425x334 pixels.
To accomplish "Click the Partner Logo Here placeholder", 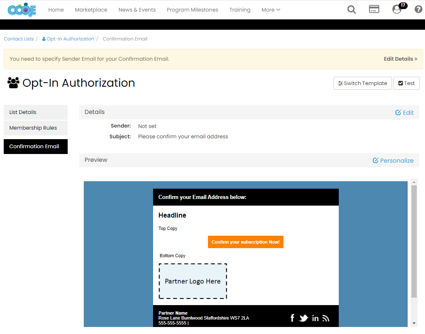I will (x=193, y=281).
